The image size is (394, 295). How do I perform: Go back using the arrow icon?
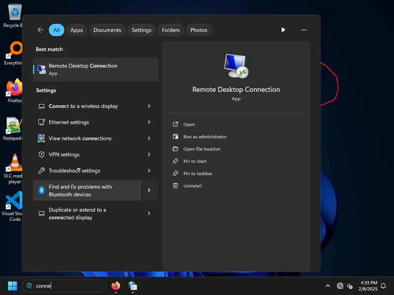pyautogui.click(x=41, y=30)
